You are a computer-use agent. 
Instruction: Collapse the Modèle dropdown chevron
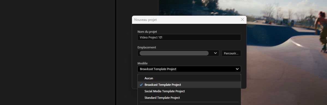coord(237,69)
